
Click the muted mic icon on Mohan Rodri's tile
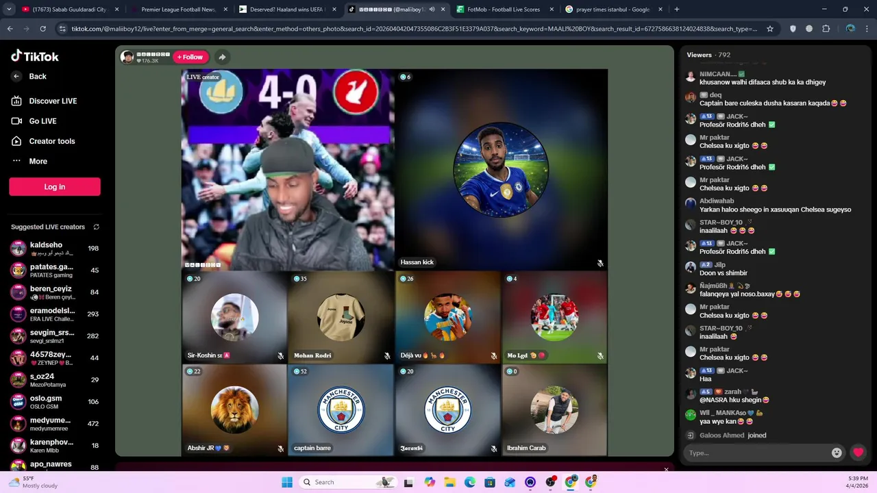387,356
